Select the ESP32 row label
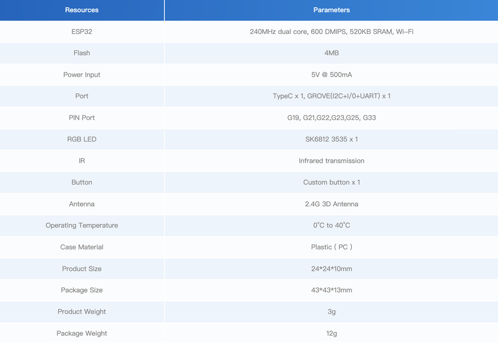This screenshot has width=498, height=343. tap(82, 32)
